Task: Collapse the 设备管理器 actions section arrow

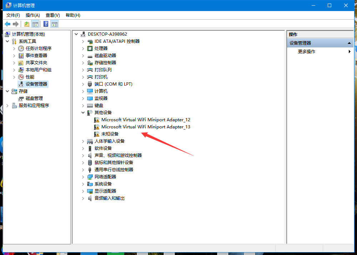Action: [x=349, y=43]
